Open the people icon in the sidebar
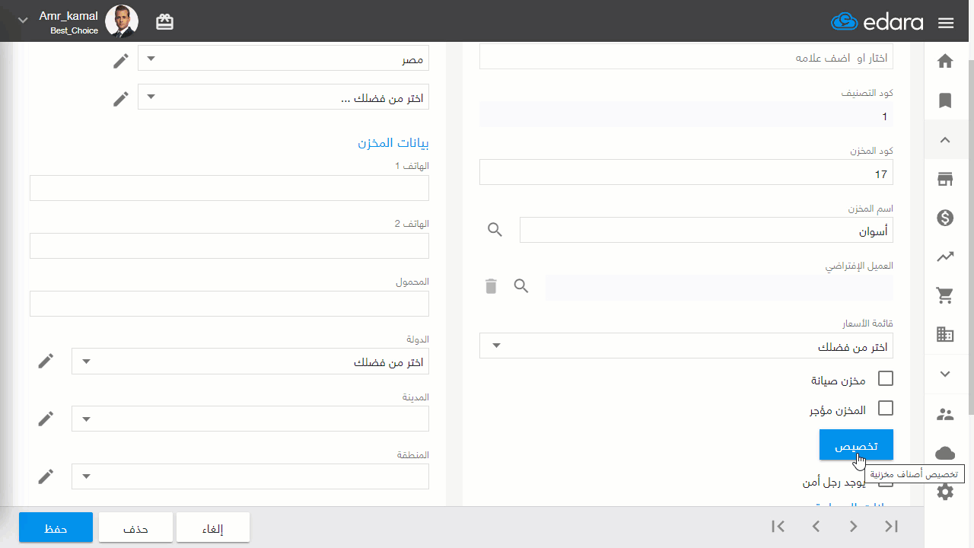 (945, 415)
